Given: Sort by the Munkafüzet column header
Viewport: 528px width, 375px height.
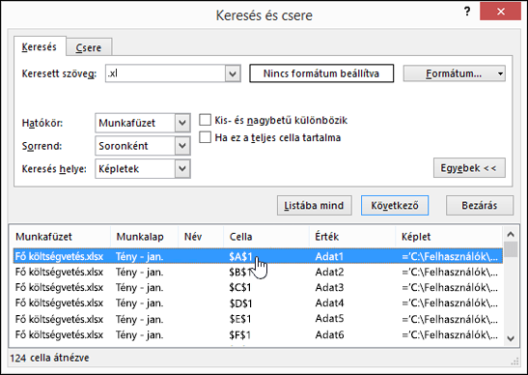Looking at the screenshot, I should [x=61, y=237].
